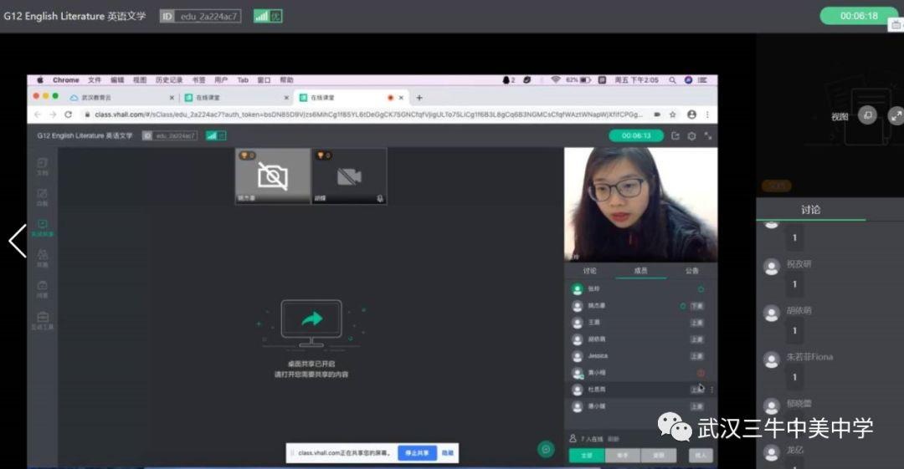The image size is (904, 469).
Task: Toggle stage button on third member row
Action: click(x=697, y=323)
